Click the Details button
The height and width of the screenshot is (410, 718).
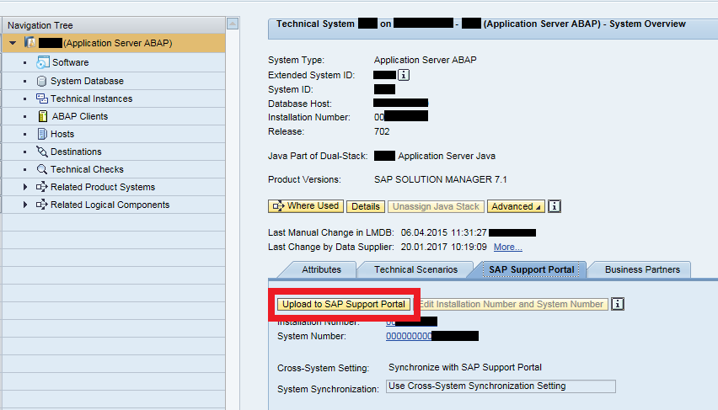[366, 206]
